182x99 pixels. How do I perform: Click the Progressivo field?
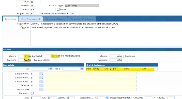pyautogui.click(x=35, y=13)
